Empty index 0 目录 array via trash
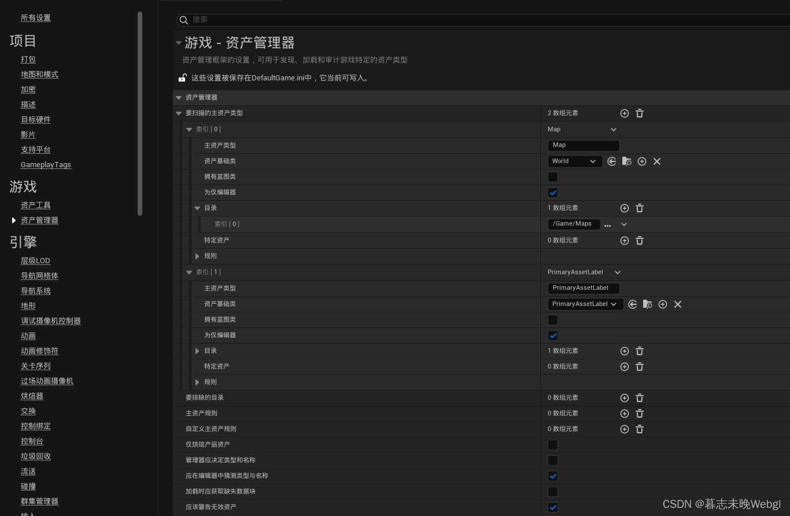Image resolution: width=790 pixels, height=516 pixels. pos(640,208)
